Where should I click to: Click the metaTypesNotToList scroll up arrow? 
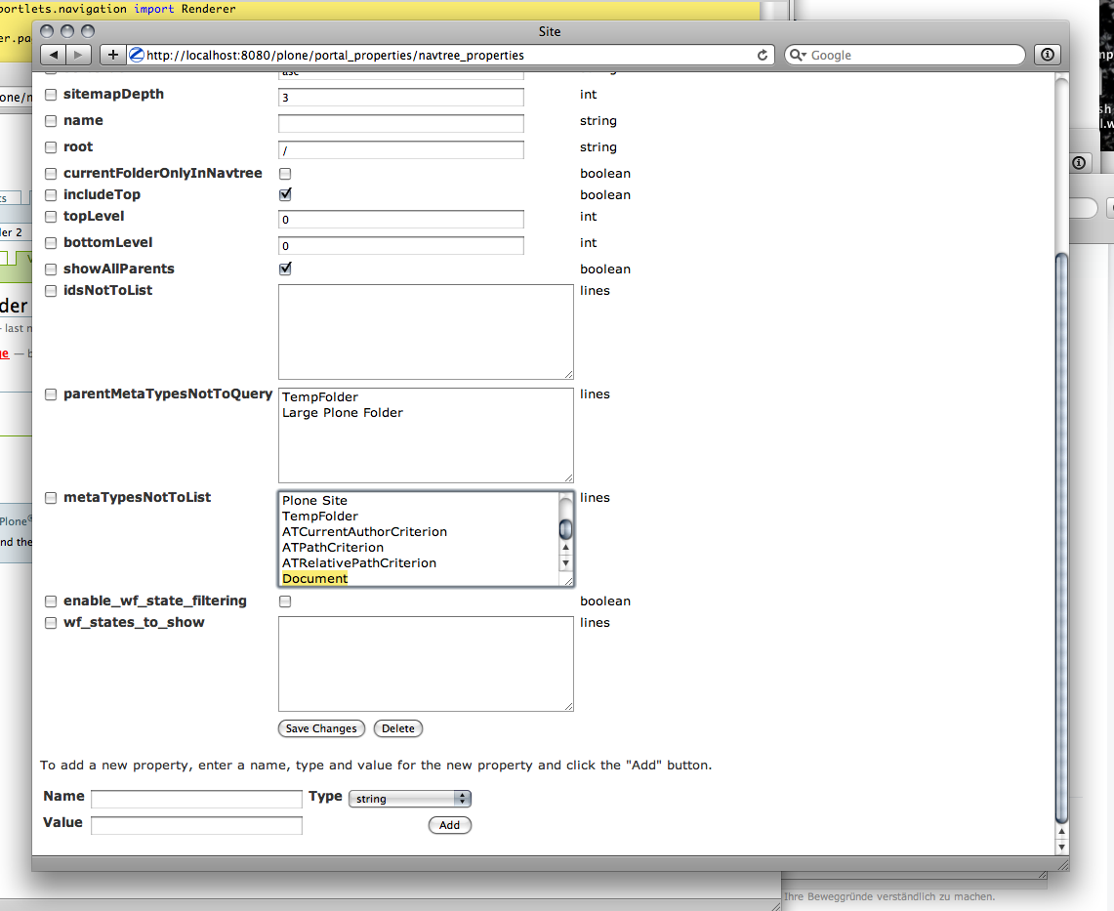point(565,547)
